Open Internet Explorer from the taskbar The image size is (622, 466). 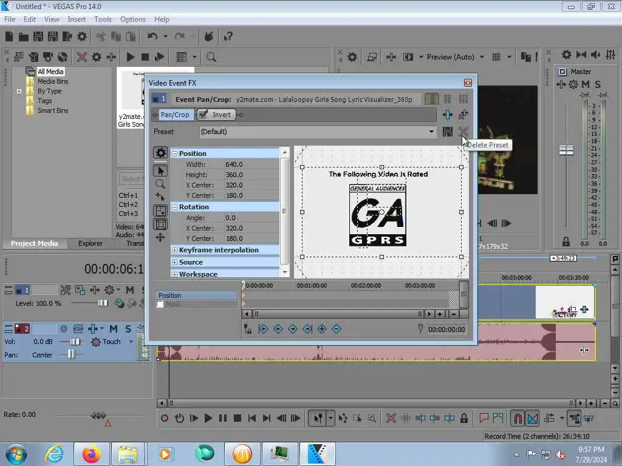(54, 454)
